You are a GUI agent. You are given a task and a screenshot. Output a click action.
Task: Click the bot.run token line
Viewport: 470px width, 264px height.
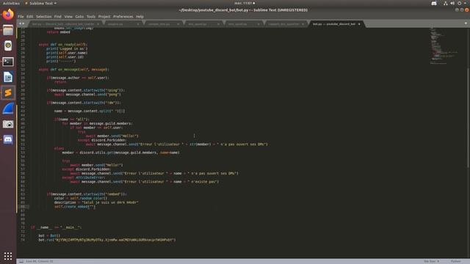click(x=107, y=240)
